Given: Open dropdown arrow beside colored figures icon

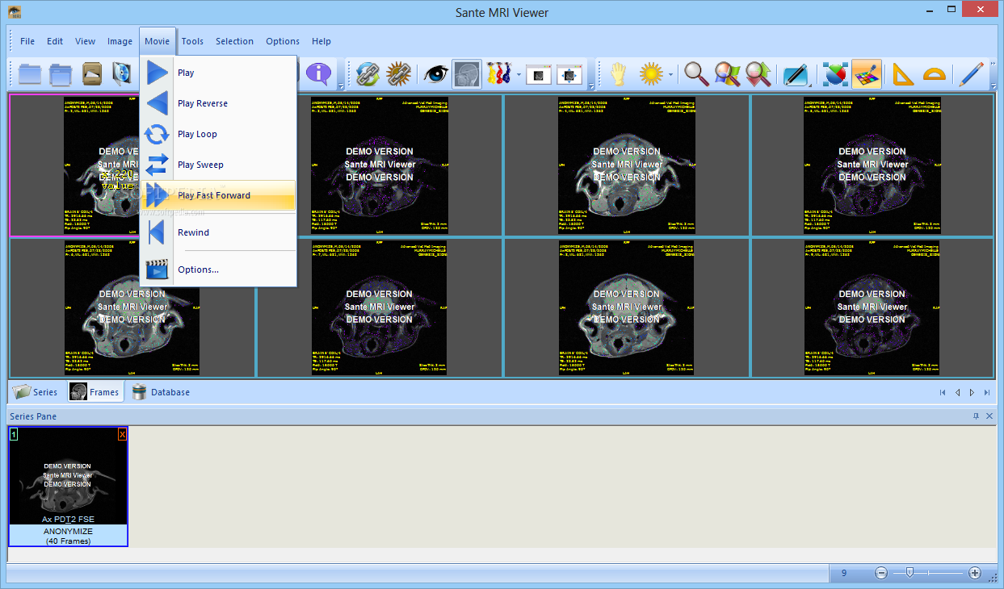Looking at the screenshot, I should click(x=519, y=75).
